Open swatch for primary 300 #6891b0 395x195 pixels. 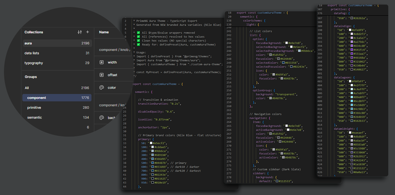[x=152, y=155]
